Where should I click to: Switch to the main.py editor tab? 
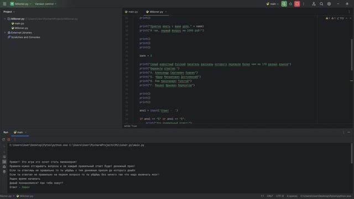132,12
